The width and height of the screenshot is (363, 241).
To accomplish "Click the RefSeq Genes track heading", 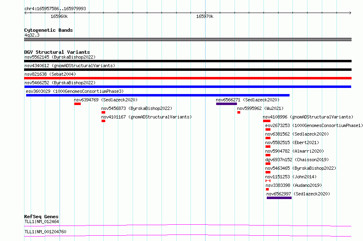I will tap(41, 217).
